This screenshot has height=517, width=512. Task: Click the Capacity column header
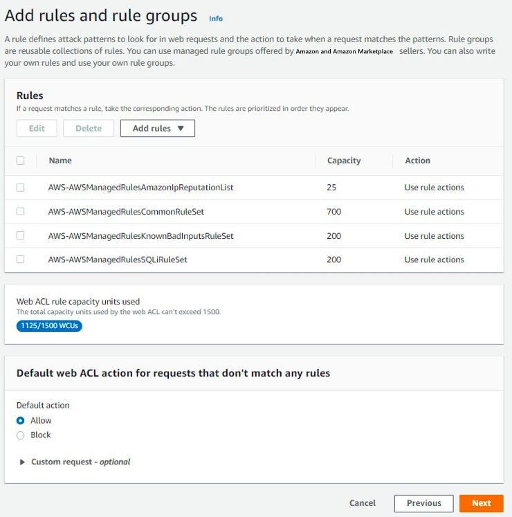344,161
